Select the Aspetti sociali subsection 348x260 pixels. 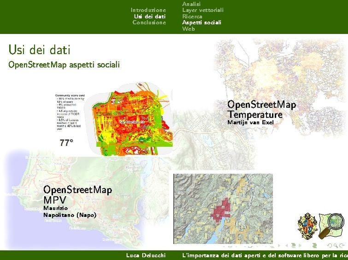pos(202,23)
